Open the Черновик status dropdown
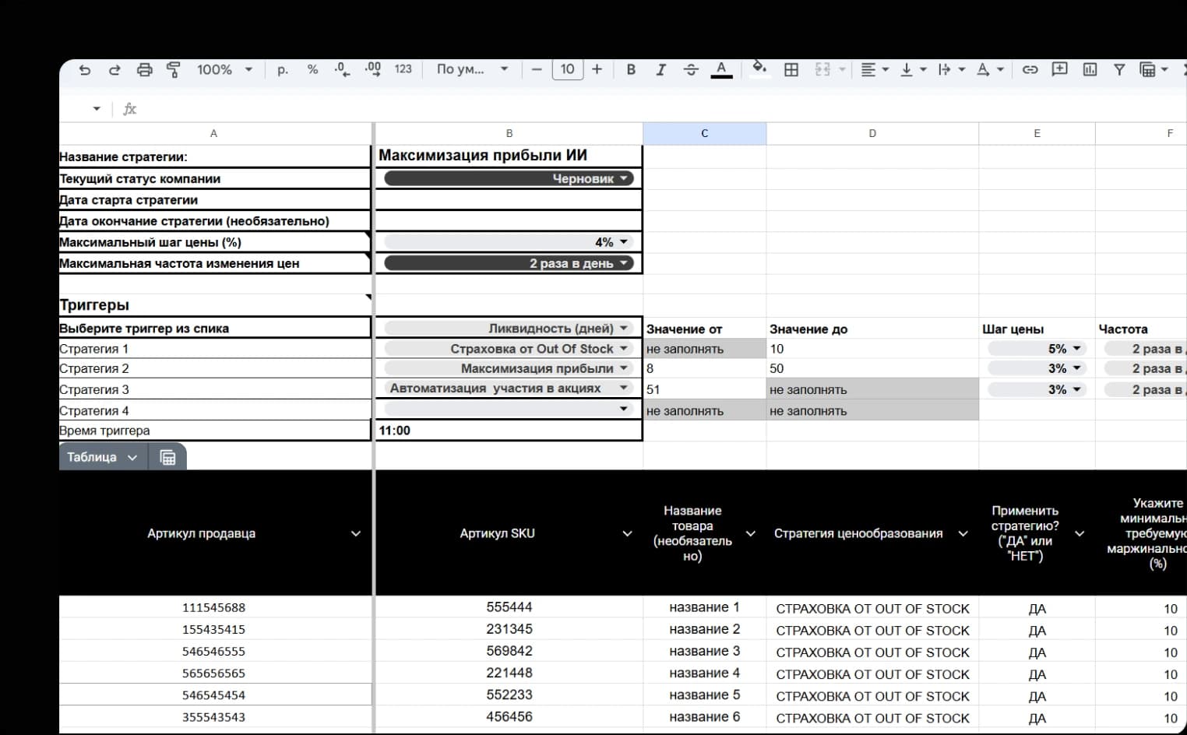1187x735 pixels. coord(509,178)
